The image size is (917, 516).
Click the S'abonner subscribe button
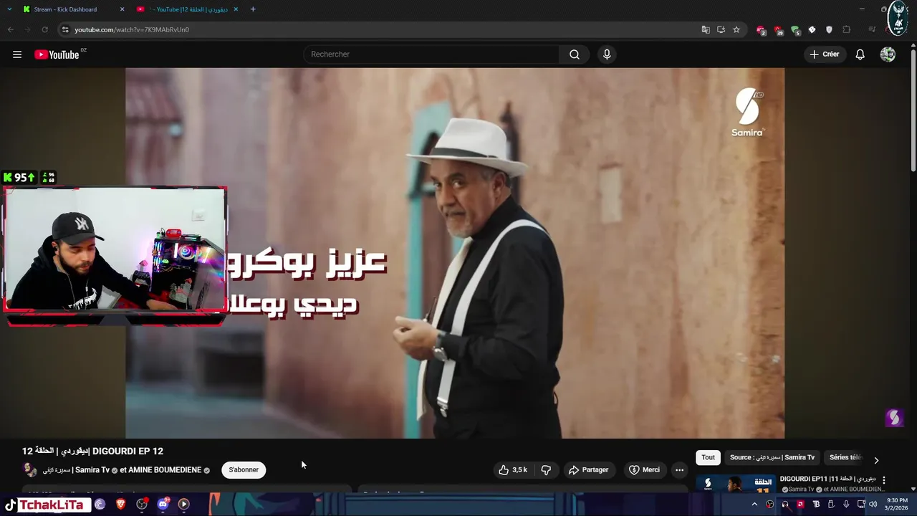coord(244,470)
